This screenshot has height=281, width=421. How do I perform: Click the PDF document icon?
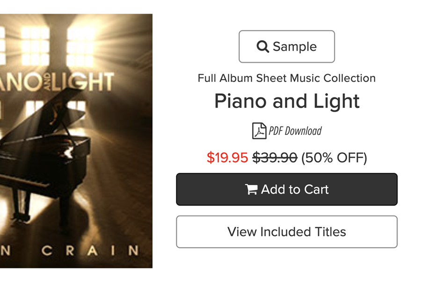[259, 131]
